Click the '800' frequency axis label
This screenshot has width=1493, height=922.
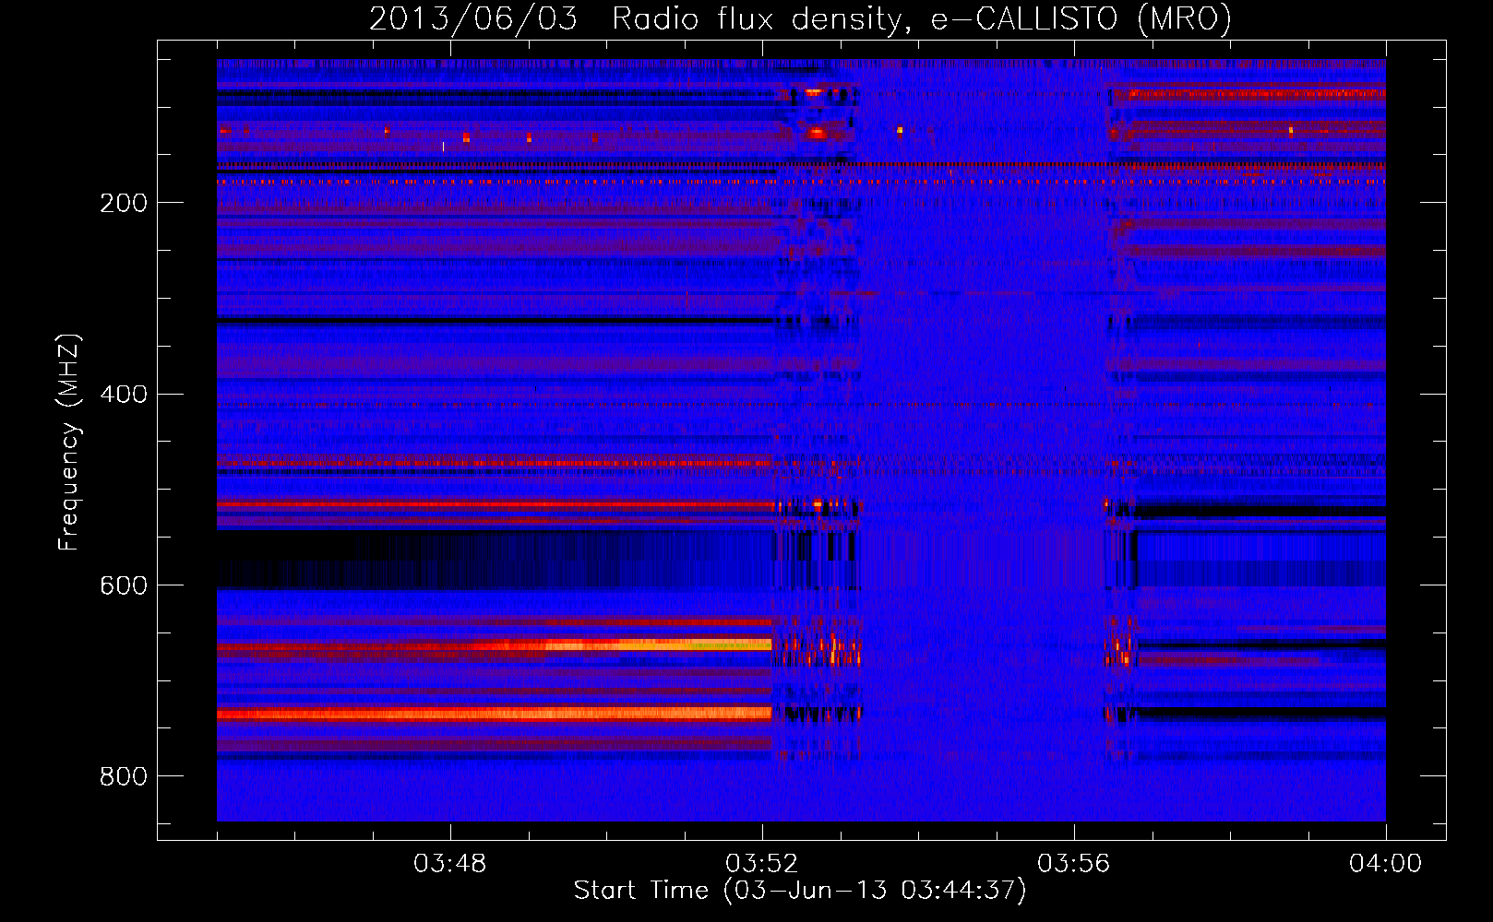click(124, 777)
